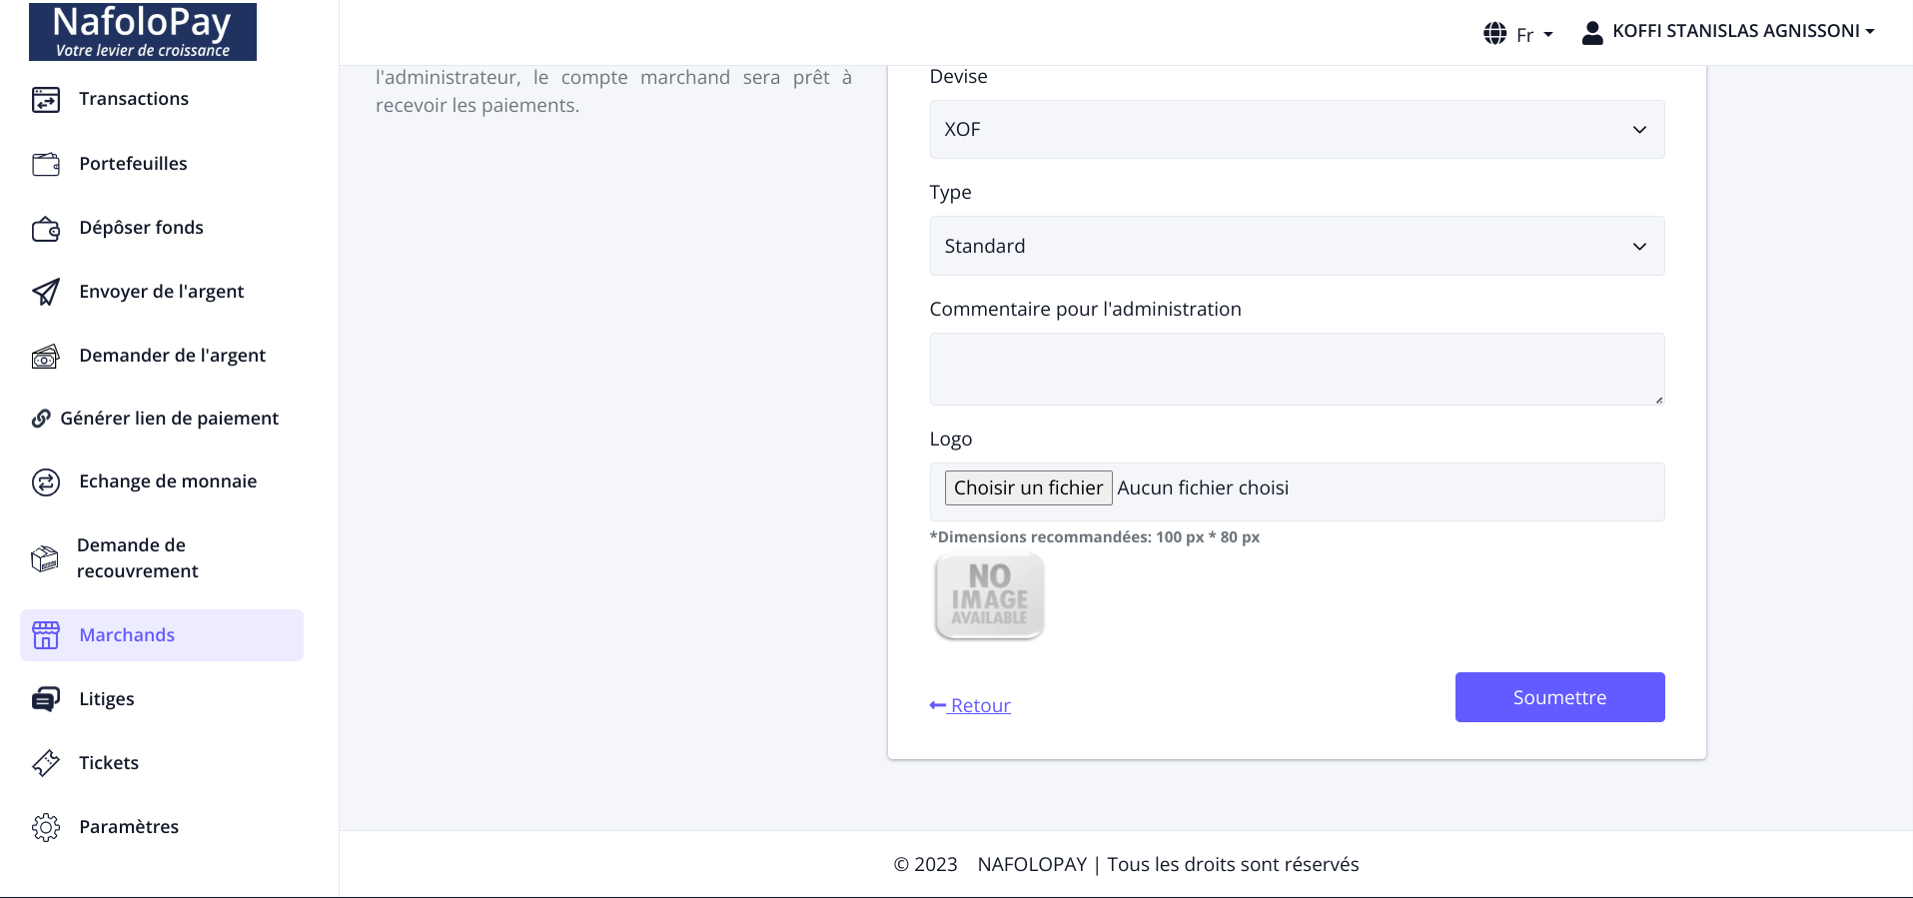Viewport: 1913px width, 898px height.
Task: Open Générer lien de paiement
Action: tap(169, 419)
